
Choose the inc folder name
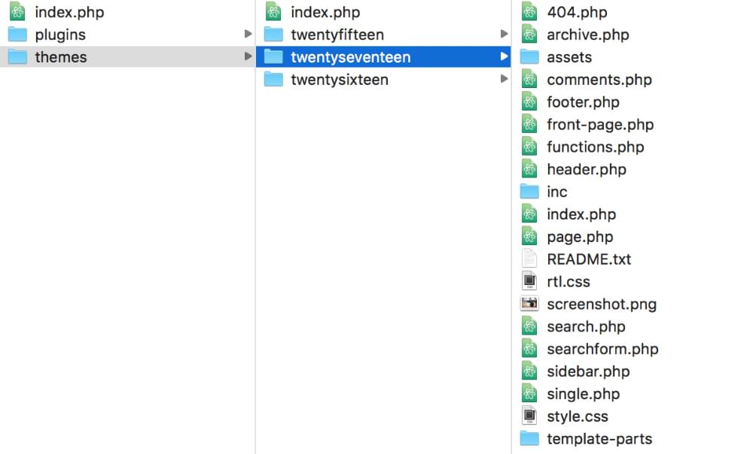tap(556, 192)
